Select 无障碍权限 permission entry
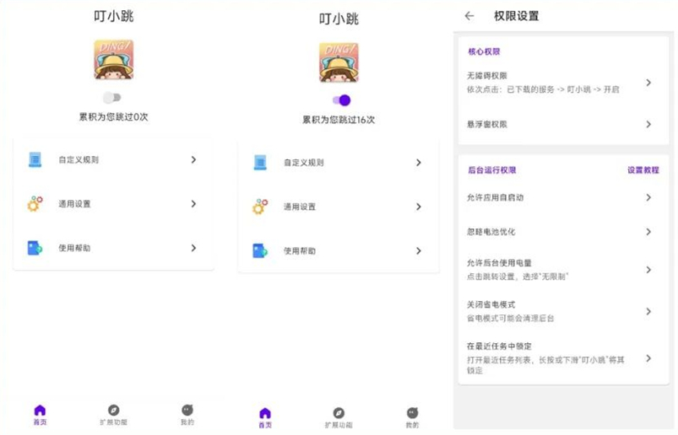678x435 pixels. (x=563, y=83)
